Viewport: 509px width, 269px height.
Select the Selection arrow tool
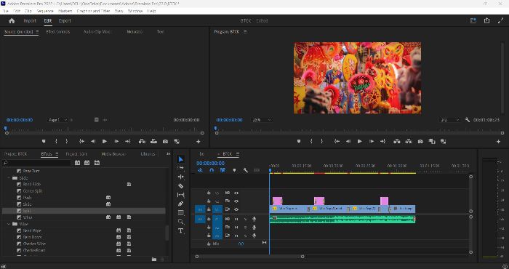(x=181, y=159)
